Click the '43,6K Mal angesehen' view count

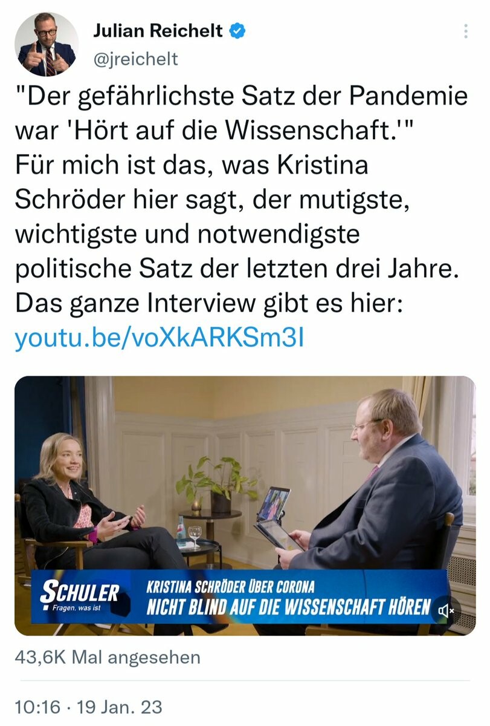pos(107,658)
